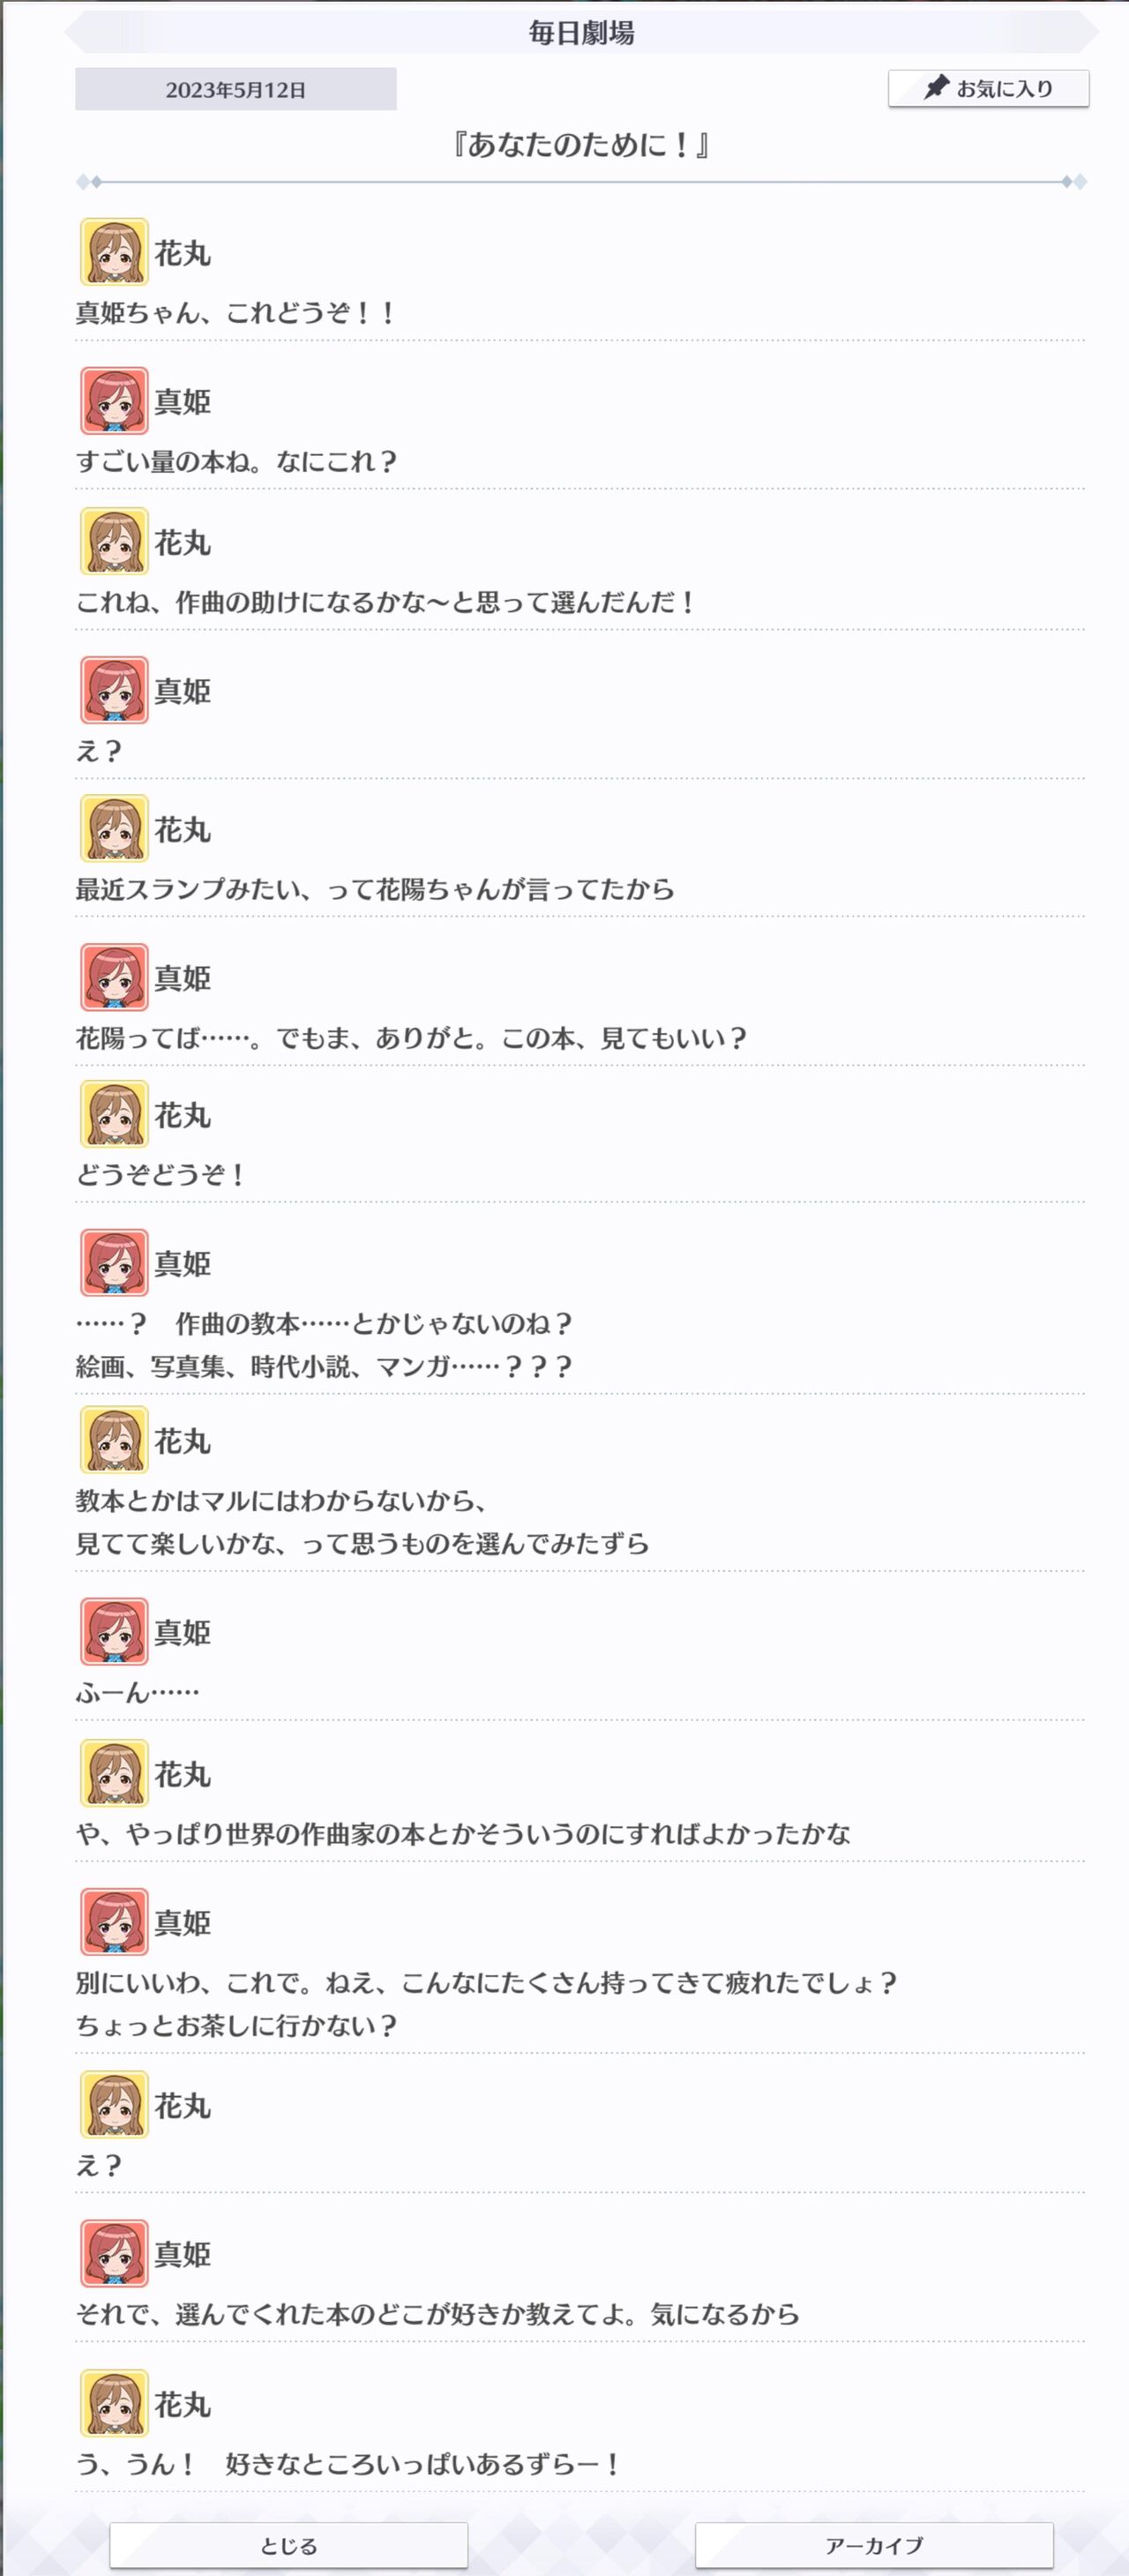Add this story to お気に入り favorites
The width and height of the screenshot is (1129, 2576).
988,88
